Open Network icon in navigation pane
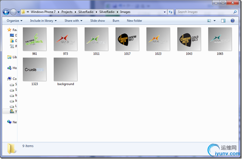 coord(9,122)
